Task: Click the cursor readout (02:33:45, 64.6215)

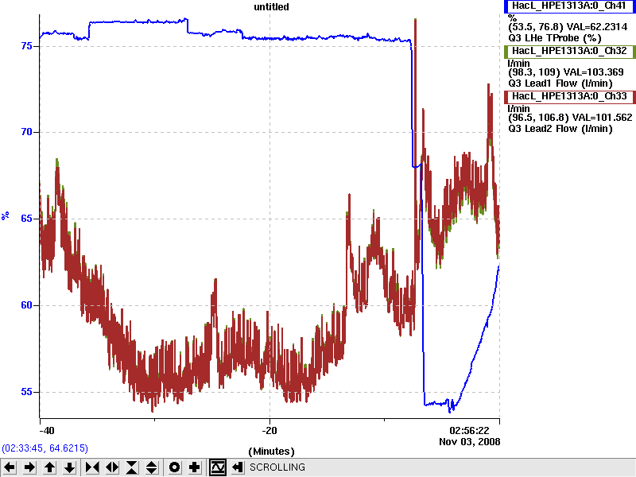Action: (45, 448)
